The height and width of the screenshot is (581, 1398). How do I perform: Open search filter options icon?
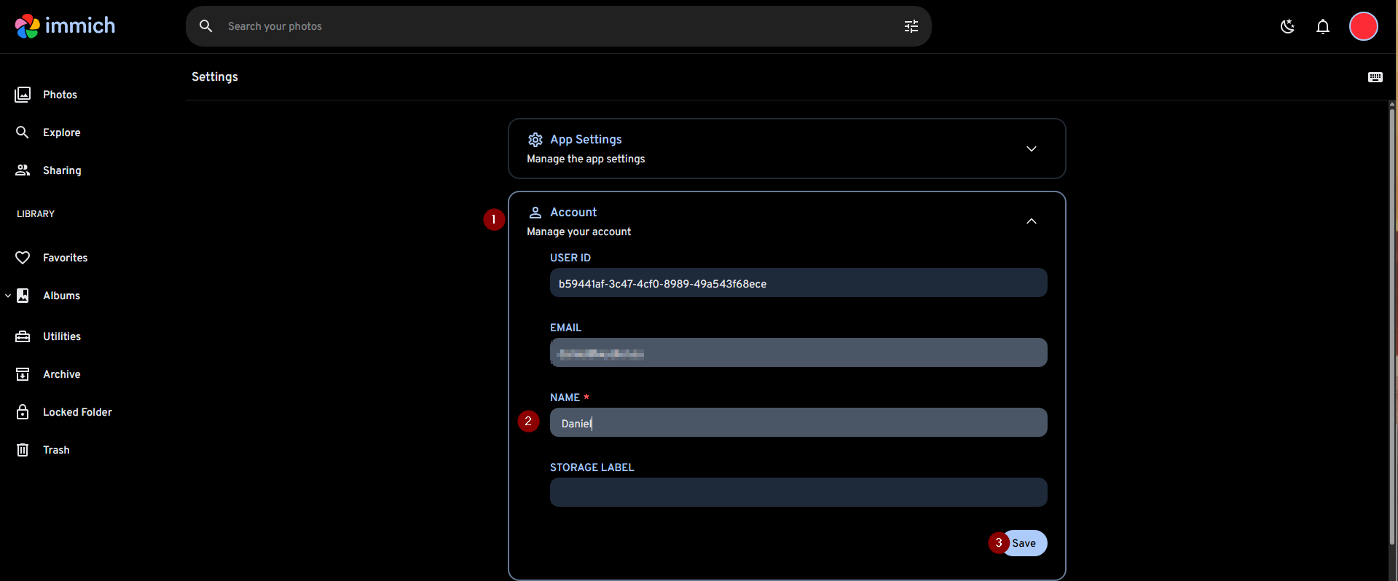click(911, 26)
